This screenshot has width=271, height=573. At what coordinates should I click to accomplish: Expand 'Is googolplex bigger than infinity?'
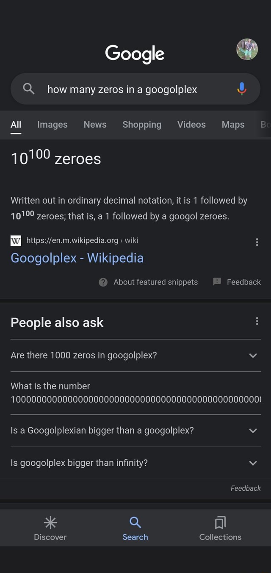pyautogui.click(x=253, y=463)
